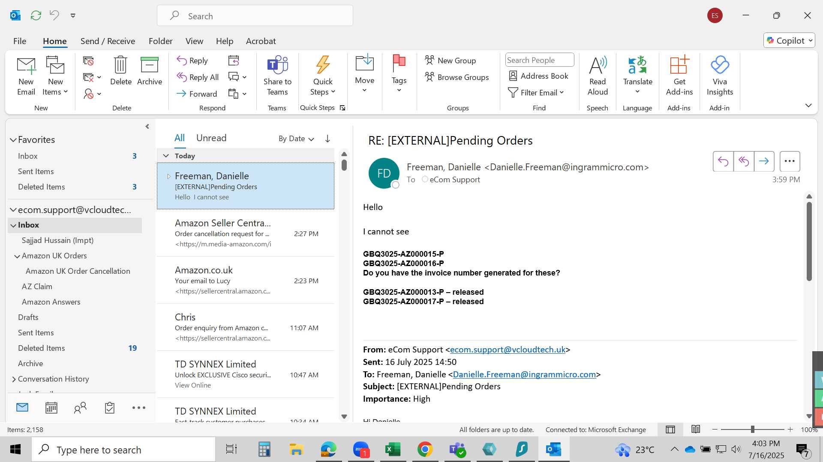Open the Amazon Seller Central email
The image size is (823, 462).
click(x=246, y=233)
